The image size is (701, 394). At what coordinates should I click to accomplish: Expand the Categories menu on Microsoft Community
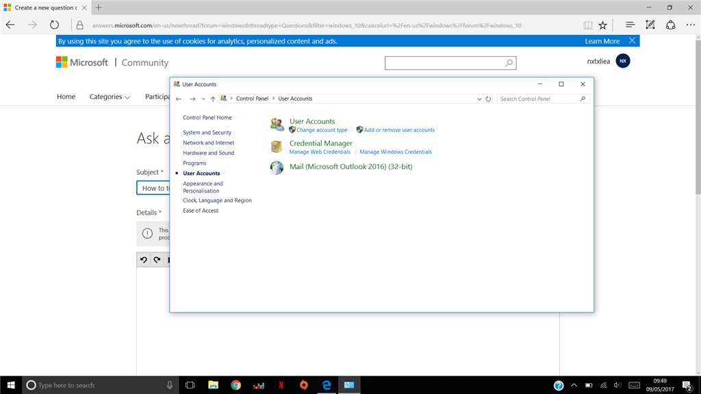click(x=110, y=96)
